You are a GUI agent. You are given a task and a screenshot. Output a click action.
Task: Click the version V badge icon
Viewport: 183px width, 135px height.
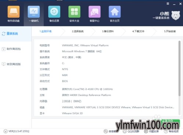(x=6, y=131)
